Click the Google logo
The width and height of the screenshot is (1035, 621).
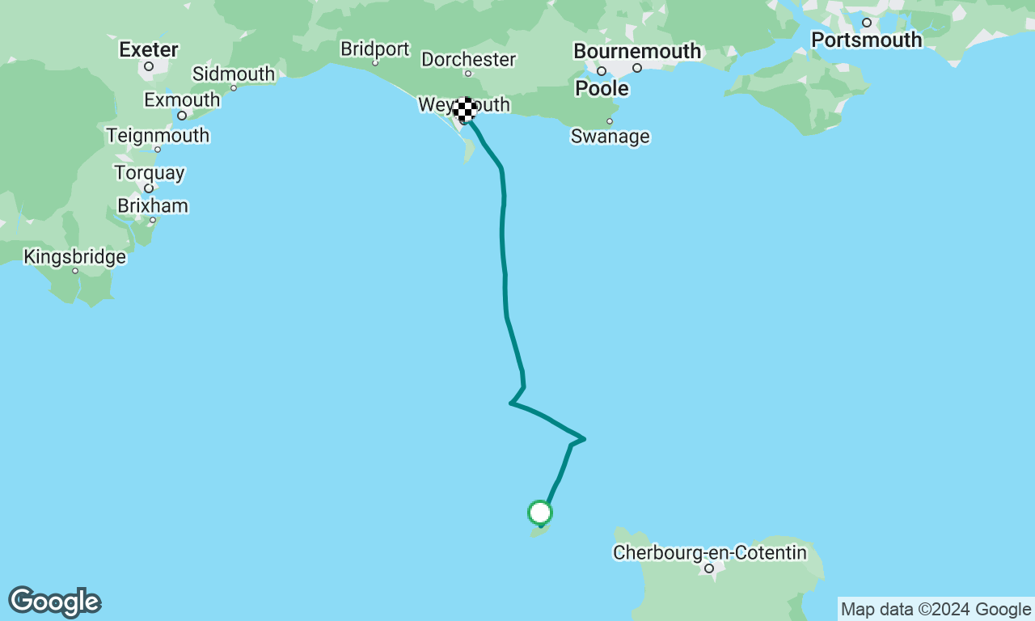(54, 602)
